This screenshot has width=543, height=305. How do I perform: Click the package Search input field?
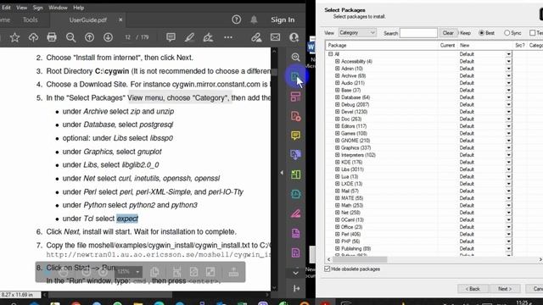(418, 33)
